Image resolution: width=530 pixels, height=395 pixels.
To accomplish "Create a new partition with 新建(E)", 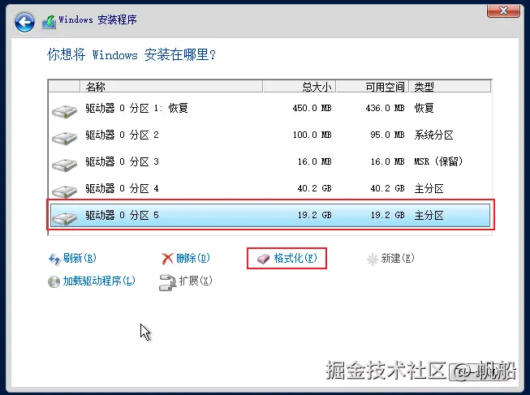I will [x=398, y=258].
